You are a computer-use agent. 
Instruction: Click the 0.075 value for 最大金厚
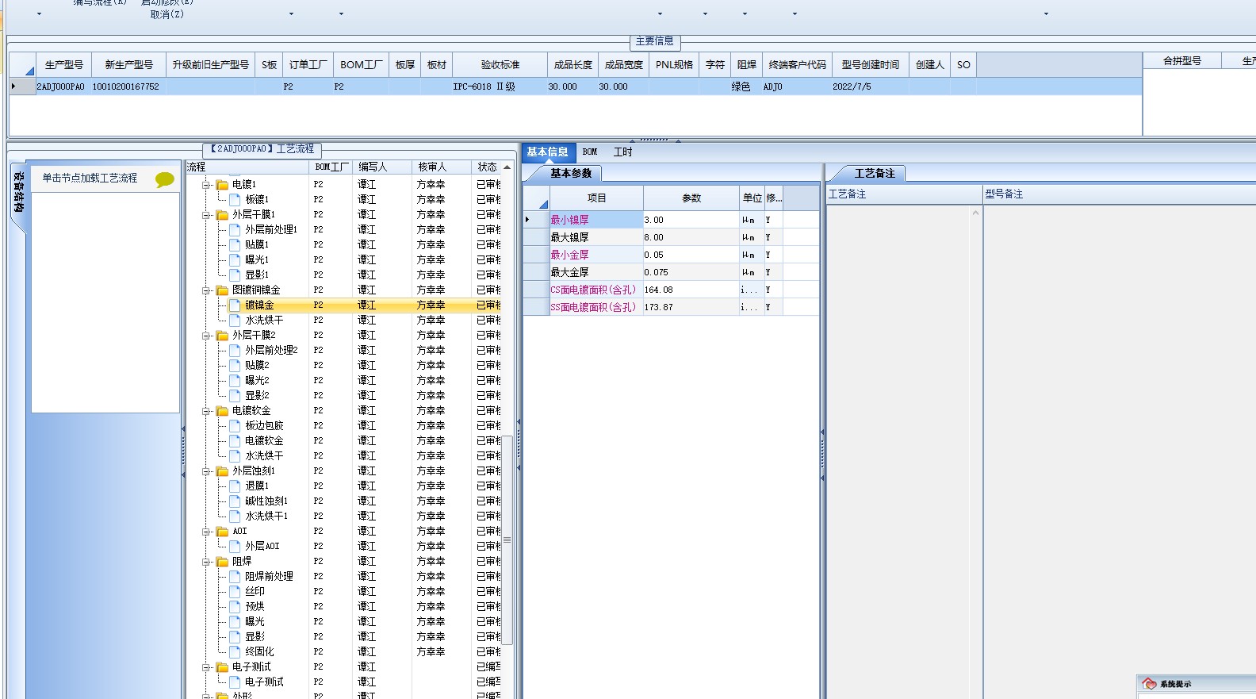pyautogui.click(x=691, y=272)
